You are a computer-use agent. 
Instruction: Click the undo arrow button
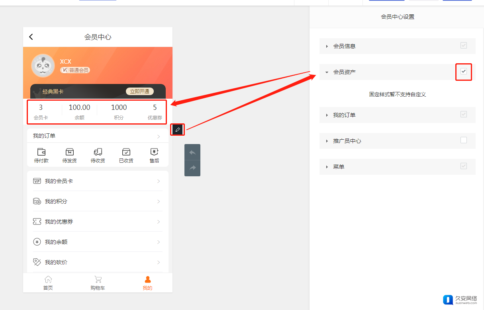click(x=192, y=152)
